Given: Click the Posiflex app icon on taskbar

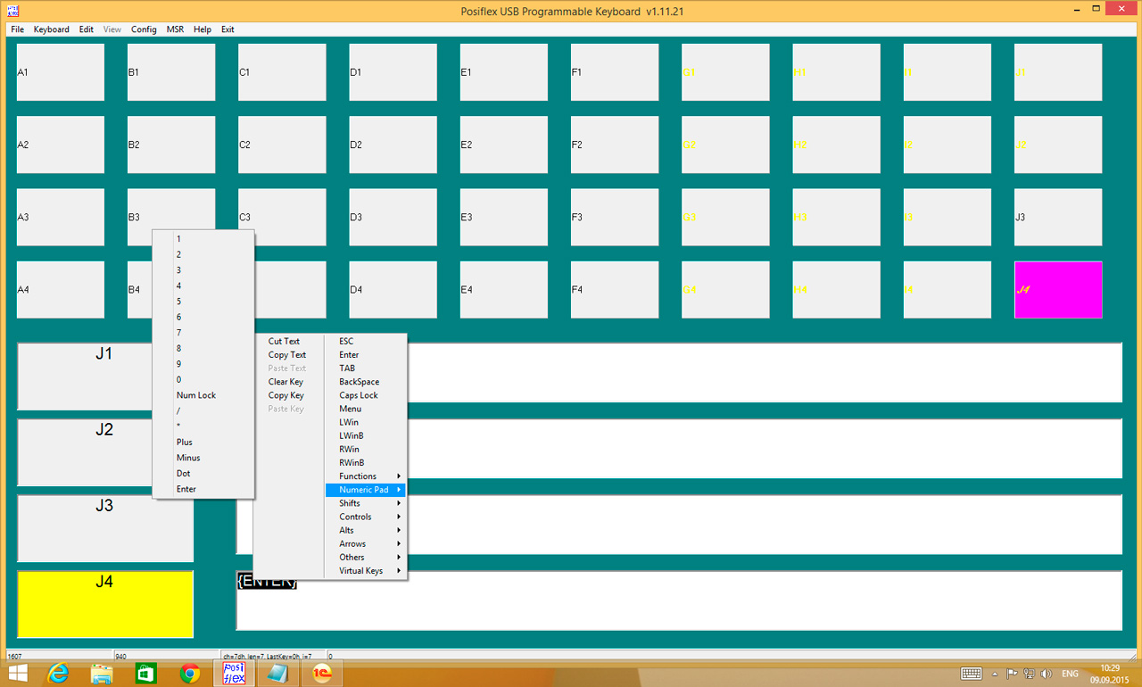Looking at the screenshot, I should click(233, 674).
